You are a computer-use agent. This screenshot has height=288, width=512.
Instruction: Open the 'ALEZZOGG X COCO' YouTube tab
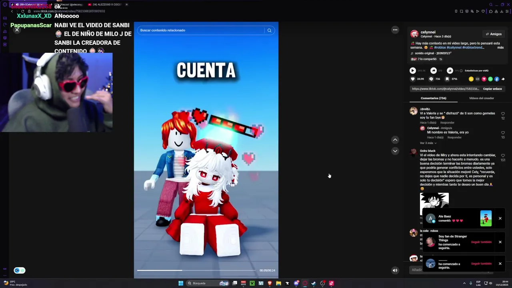(105, 4)
